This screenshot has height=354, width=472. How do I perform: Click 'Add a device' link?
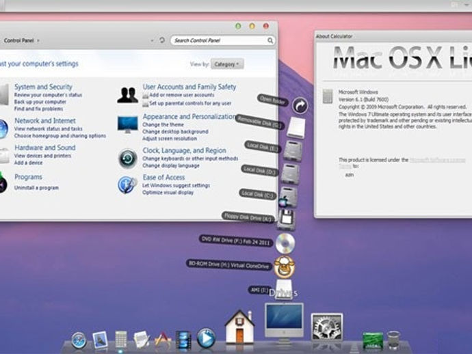pyautogui.click(x=28, y=163)
